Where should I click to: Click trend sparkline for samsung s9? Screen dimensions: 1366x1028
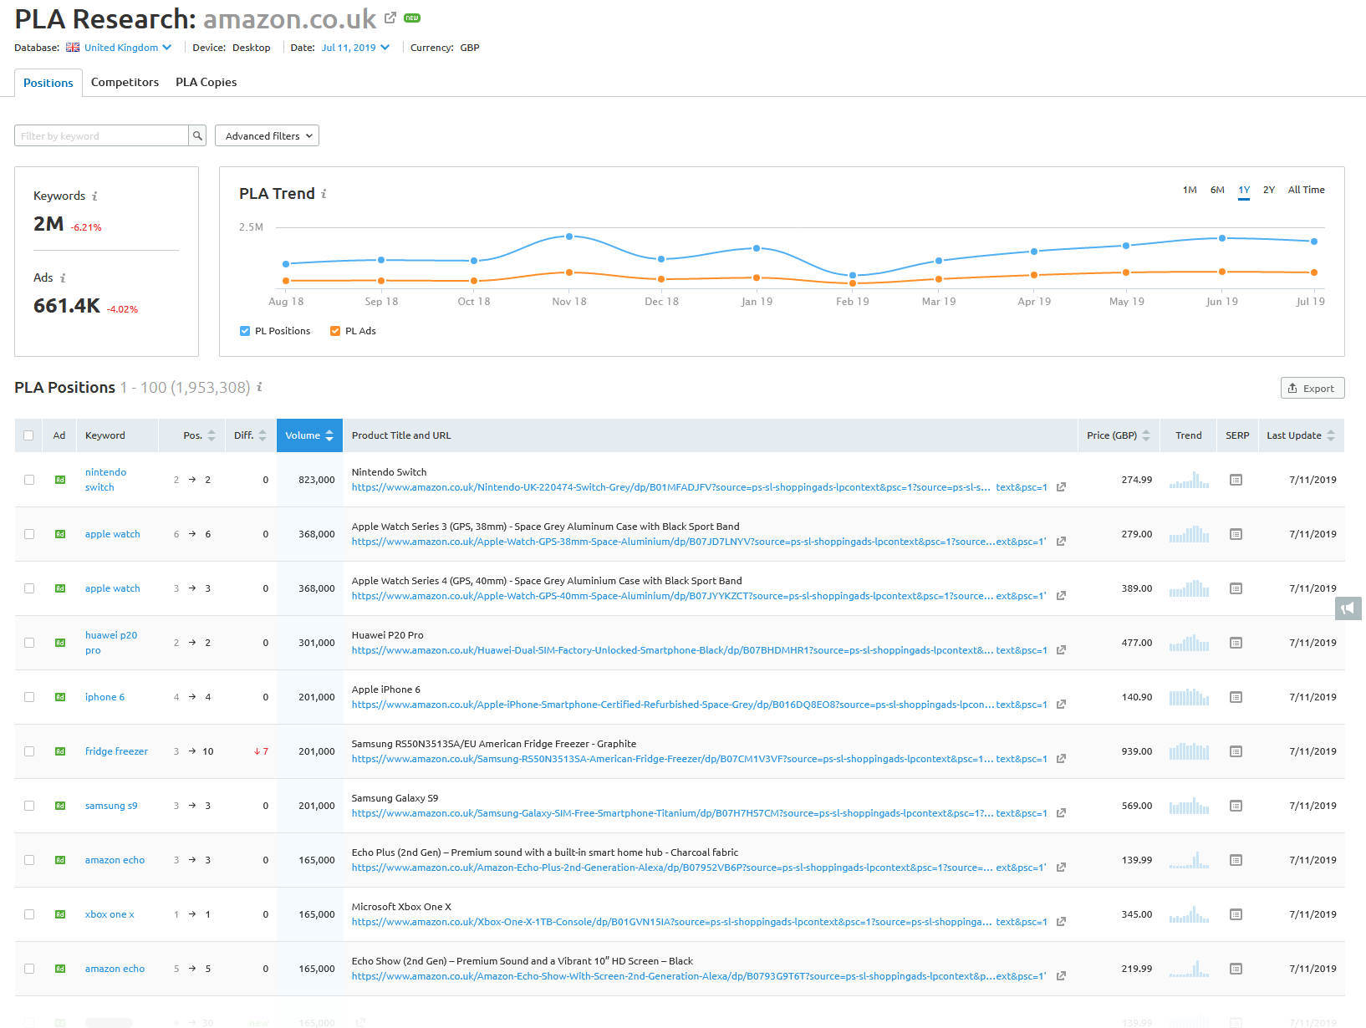pyautogui.click(x=1189, y=806)
